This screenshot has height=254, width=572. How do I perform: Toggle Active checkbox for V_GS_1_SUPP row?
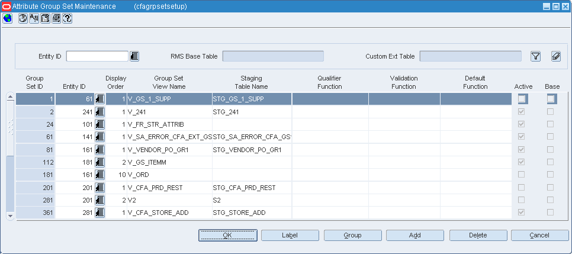pos(522,98)
